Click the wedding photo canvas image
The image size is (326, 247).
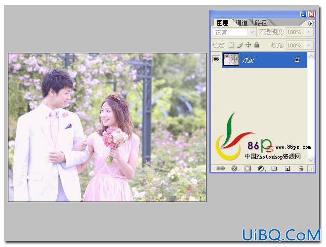[x=107, y=127]
